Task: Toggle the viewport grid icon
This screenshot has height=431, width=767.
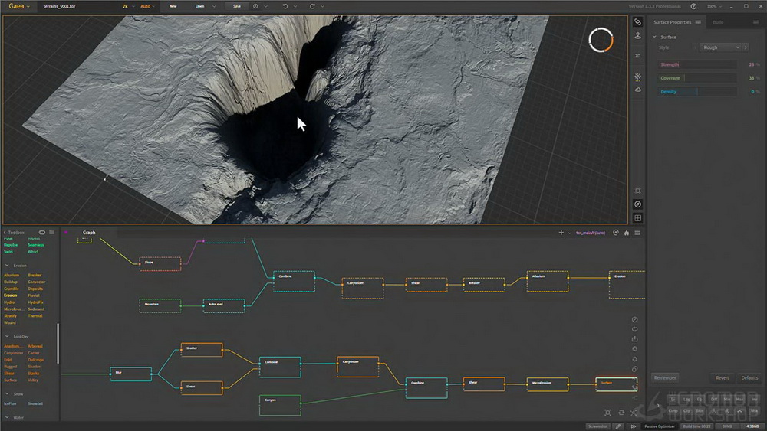Action: 638,218
